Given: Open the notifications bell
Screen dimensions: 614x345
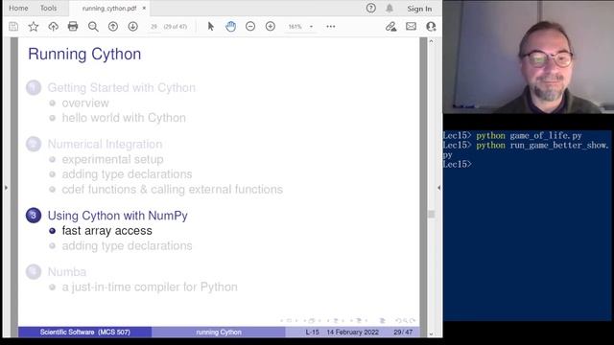Looking at the screenshot, I should (x=390, y=9).
